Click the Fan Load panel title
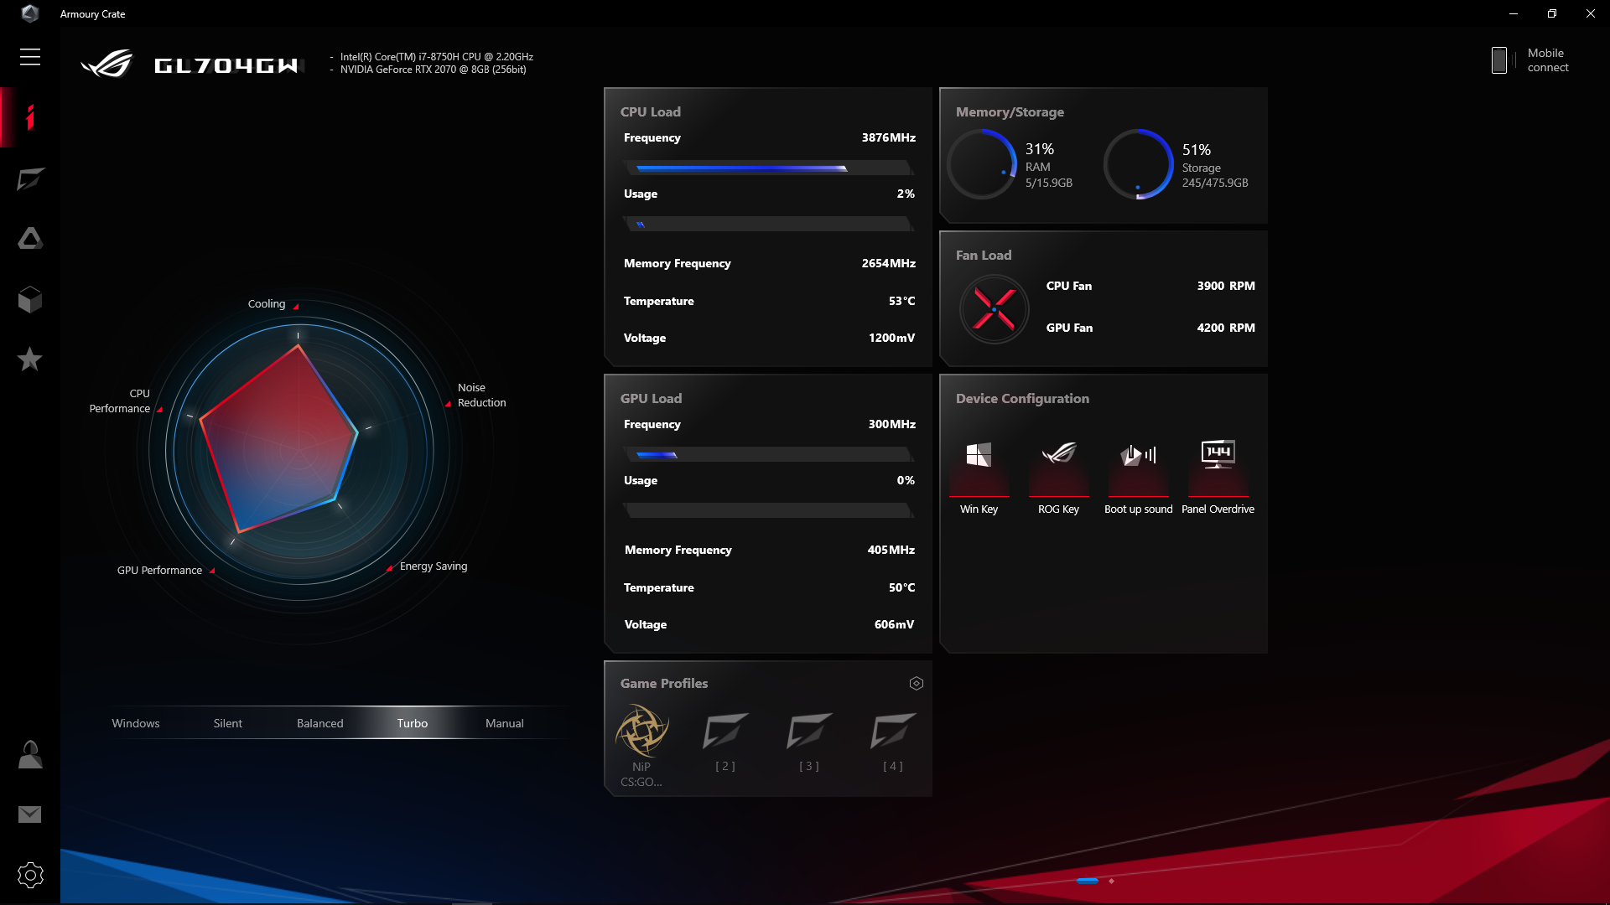This screenshot has height=905, width=1610. point(984,256)
